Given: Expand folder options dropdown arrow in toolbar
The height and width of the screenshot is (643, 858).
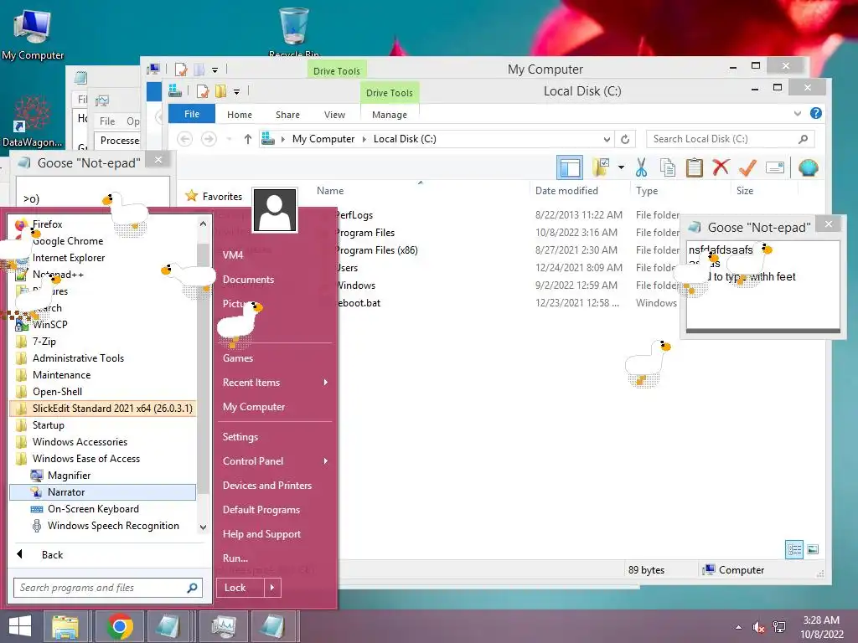Looking at the screenshot, I should pos(621,167).
